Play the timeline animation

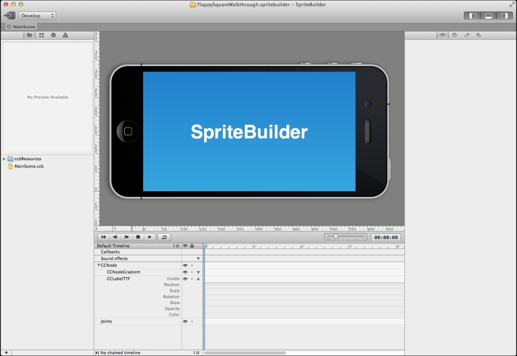pyautogui.click(x=150, y=237)
